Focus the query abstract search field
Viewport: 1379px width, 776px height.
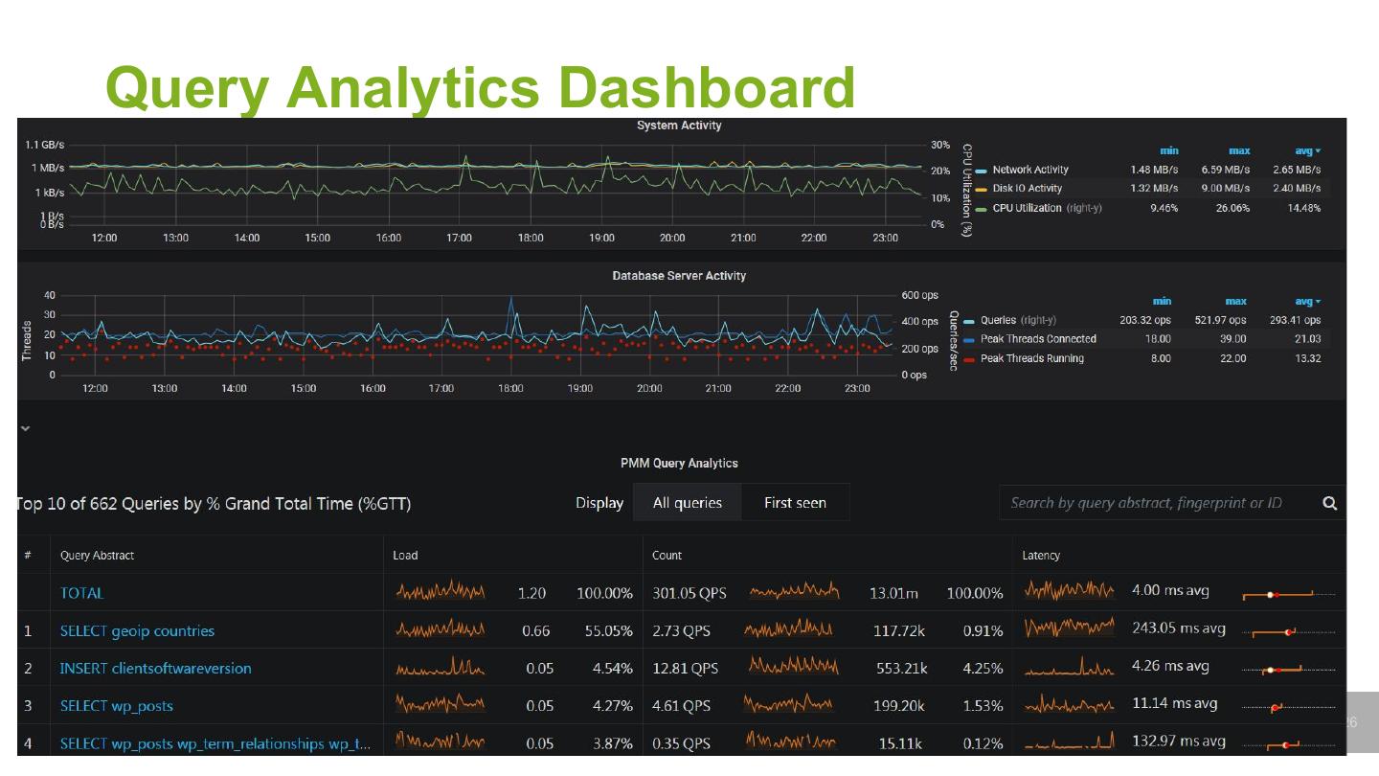[x=1159, y=503]
